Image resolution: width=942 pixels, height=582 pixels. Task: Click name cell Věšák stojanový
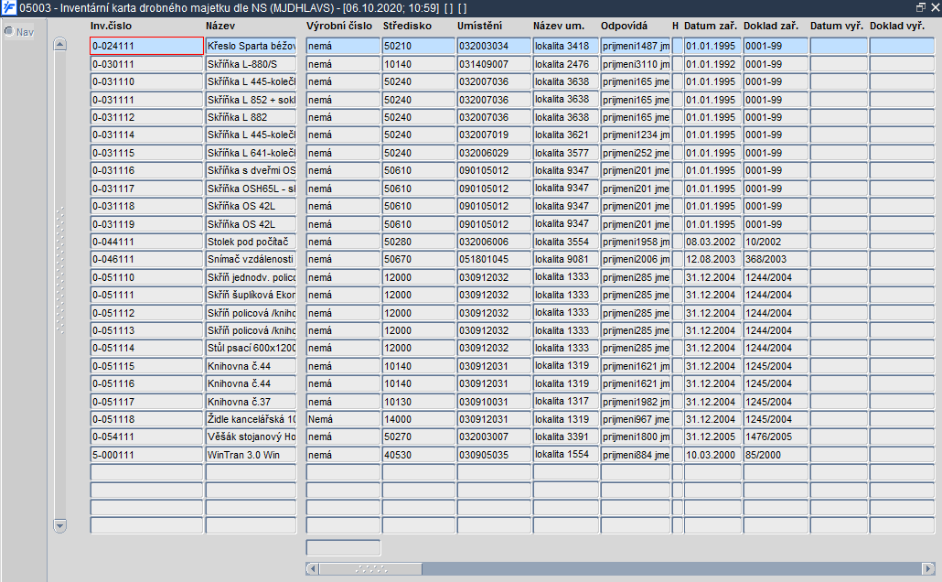252,436
